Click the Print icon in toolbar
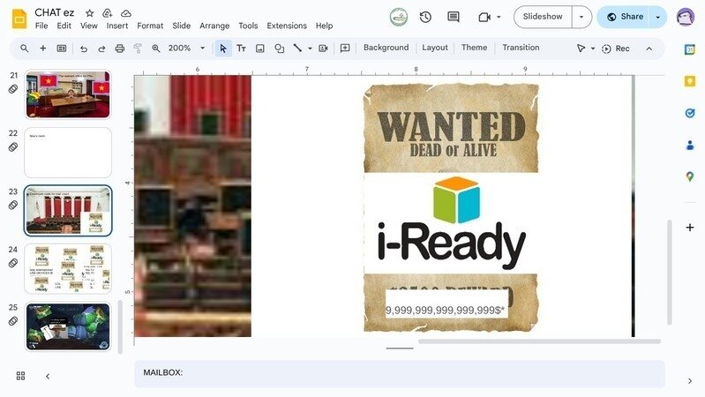The image size is (705, 397). 119,49
